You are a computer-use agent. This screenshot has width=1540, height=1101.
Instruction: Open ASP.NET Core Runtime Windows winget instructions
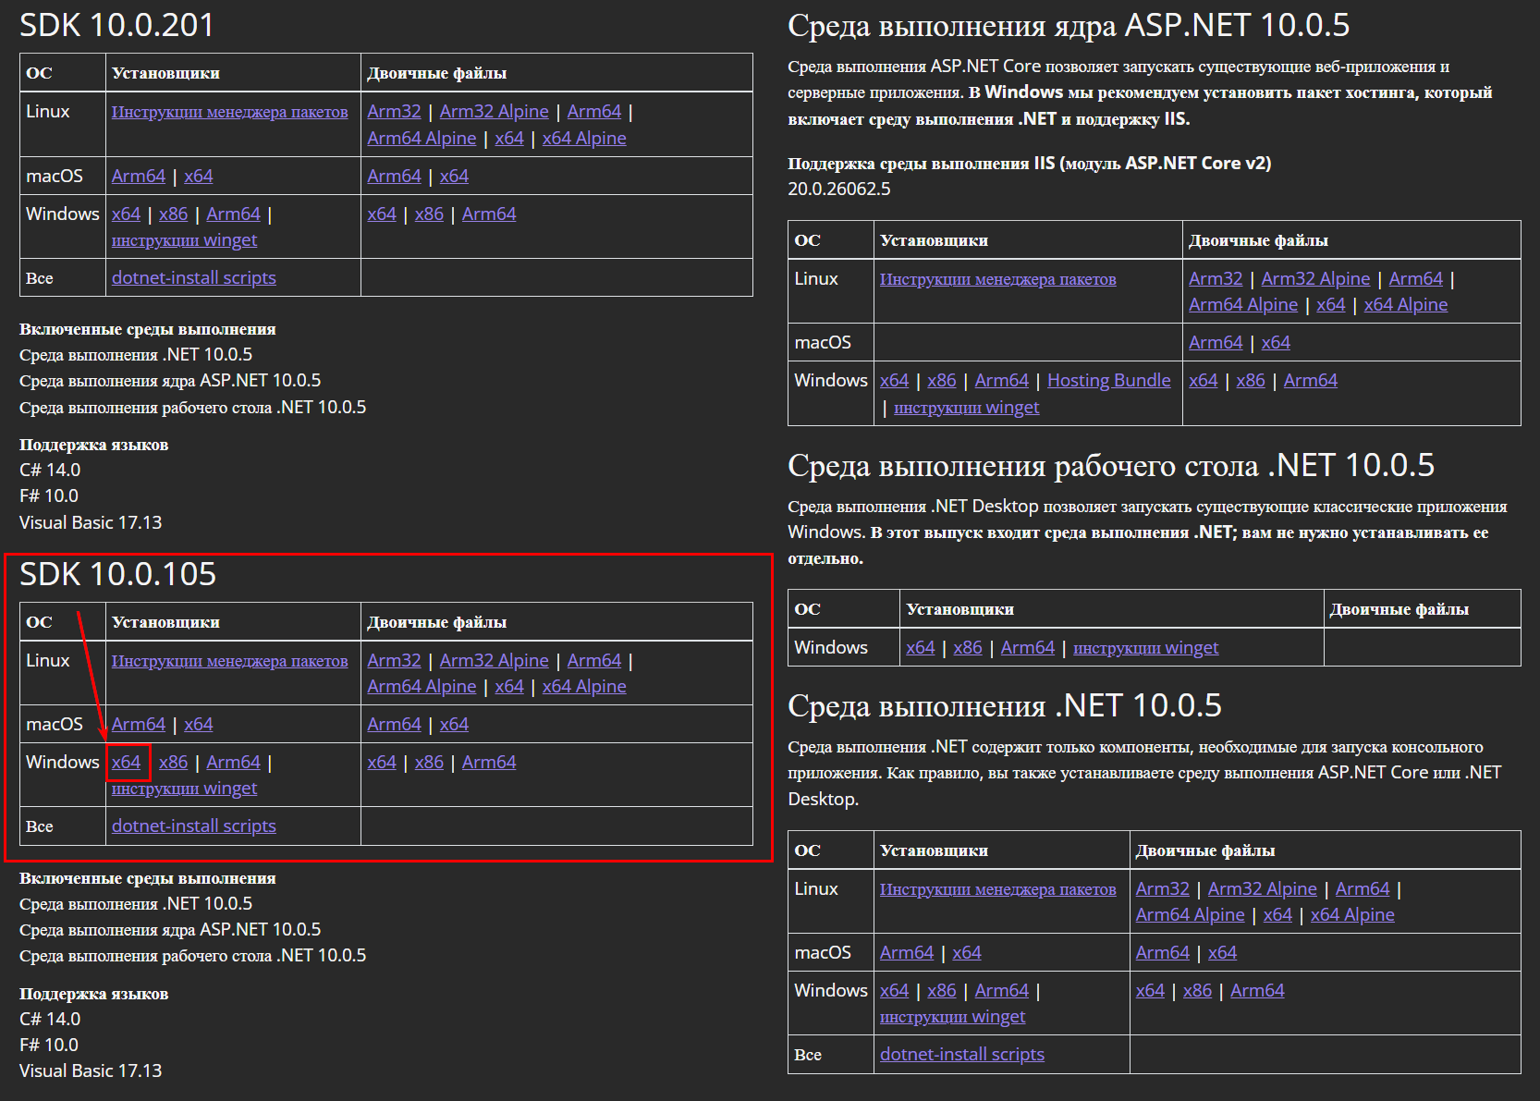(x=966, y=408)
